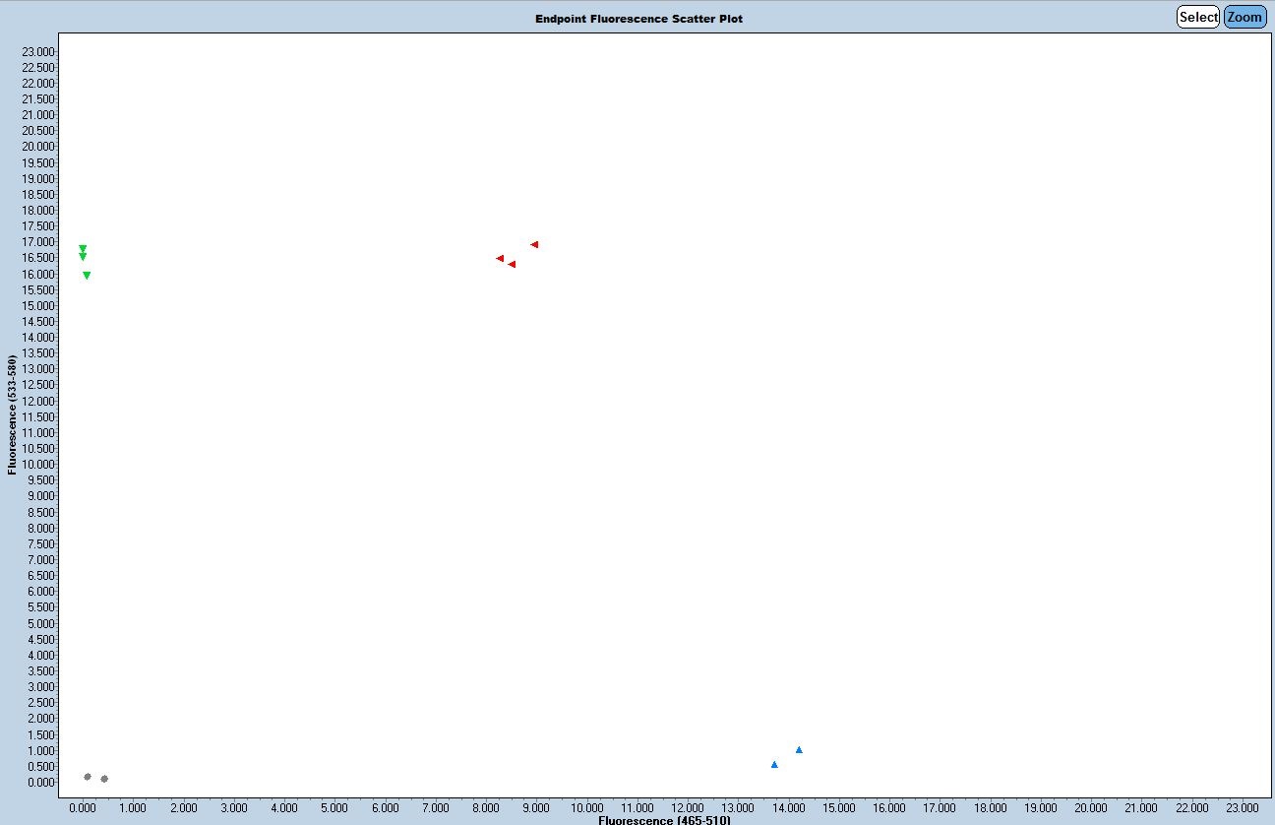Click the 10.000 tick on the horizontal axis

586,808
